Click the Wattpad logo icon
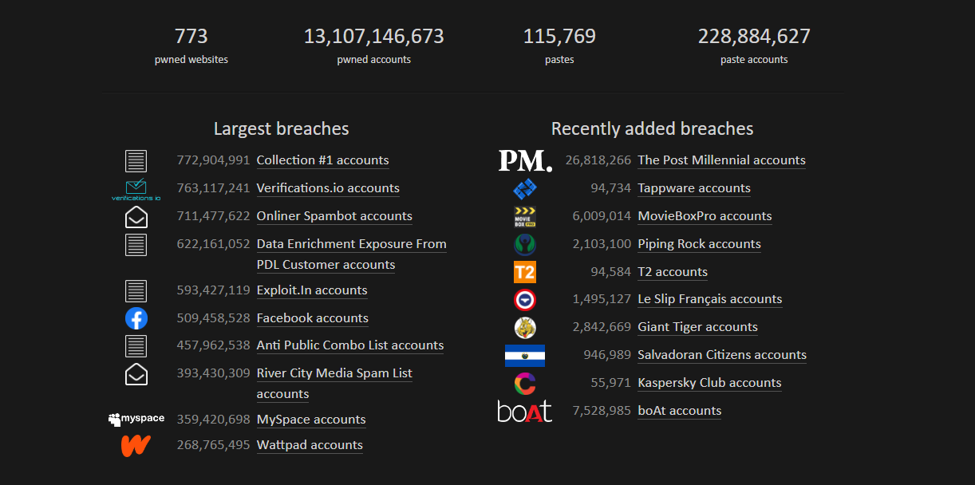Screen dimensions: 975x485 tap(136, 446)
